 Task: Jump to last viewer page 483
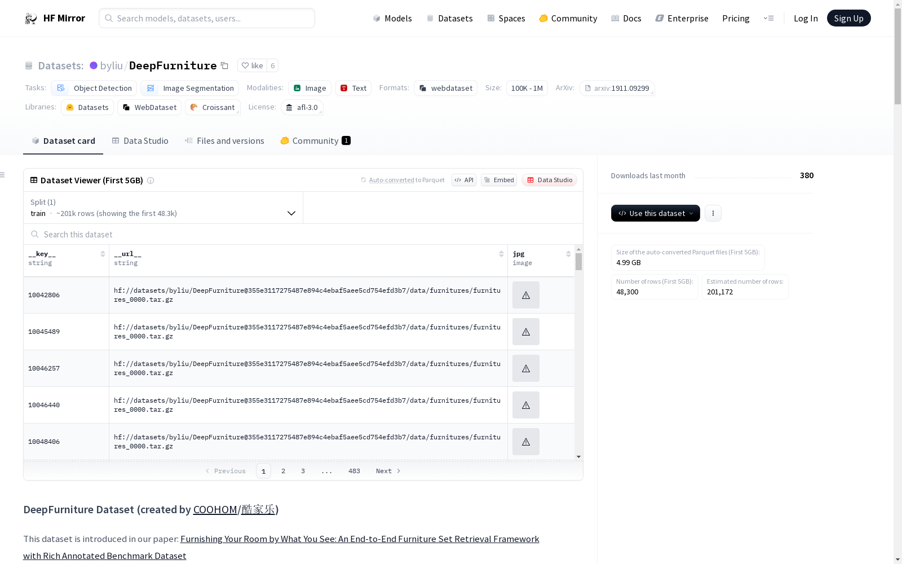(x=354, y=471)
